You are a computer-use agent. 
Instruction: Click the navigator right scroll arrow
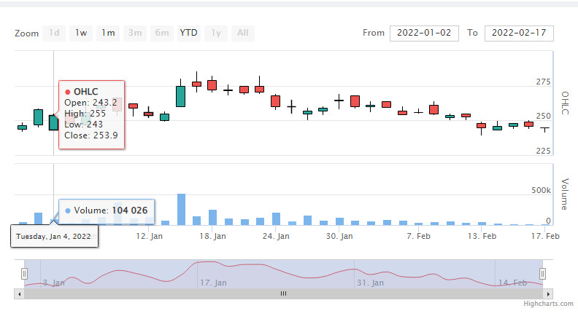[548, 294]
